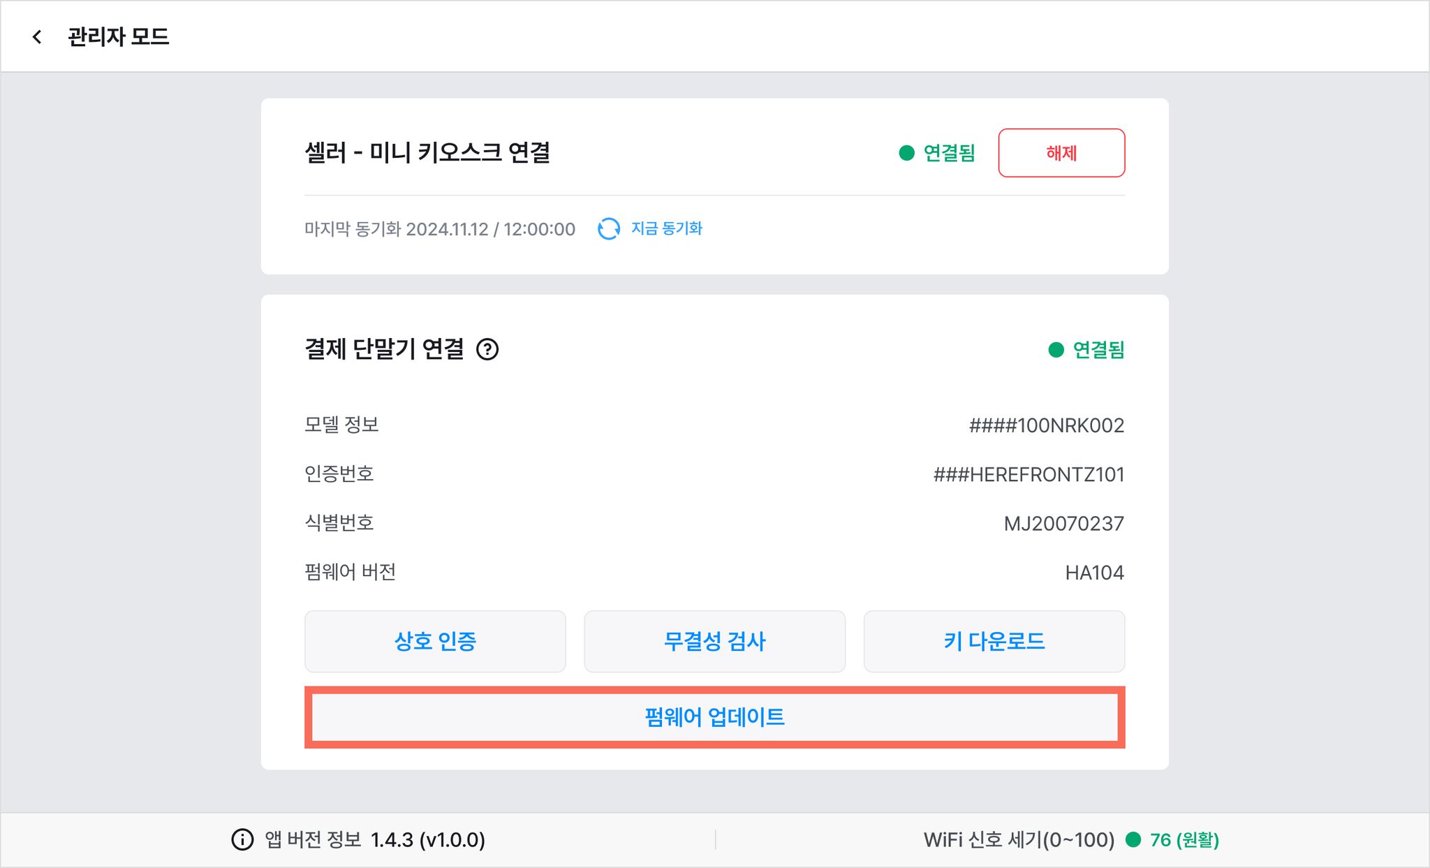Viewport: 1430px width, 868px height.
Task: Click identification number MJ20070237
Action: [1063, 524]
